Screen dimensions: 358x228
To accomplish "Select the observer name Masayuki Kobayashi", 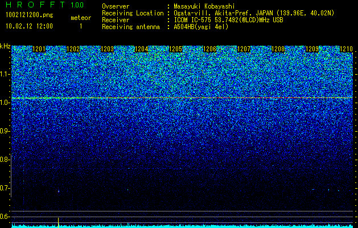I will [x=204, y=6].
